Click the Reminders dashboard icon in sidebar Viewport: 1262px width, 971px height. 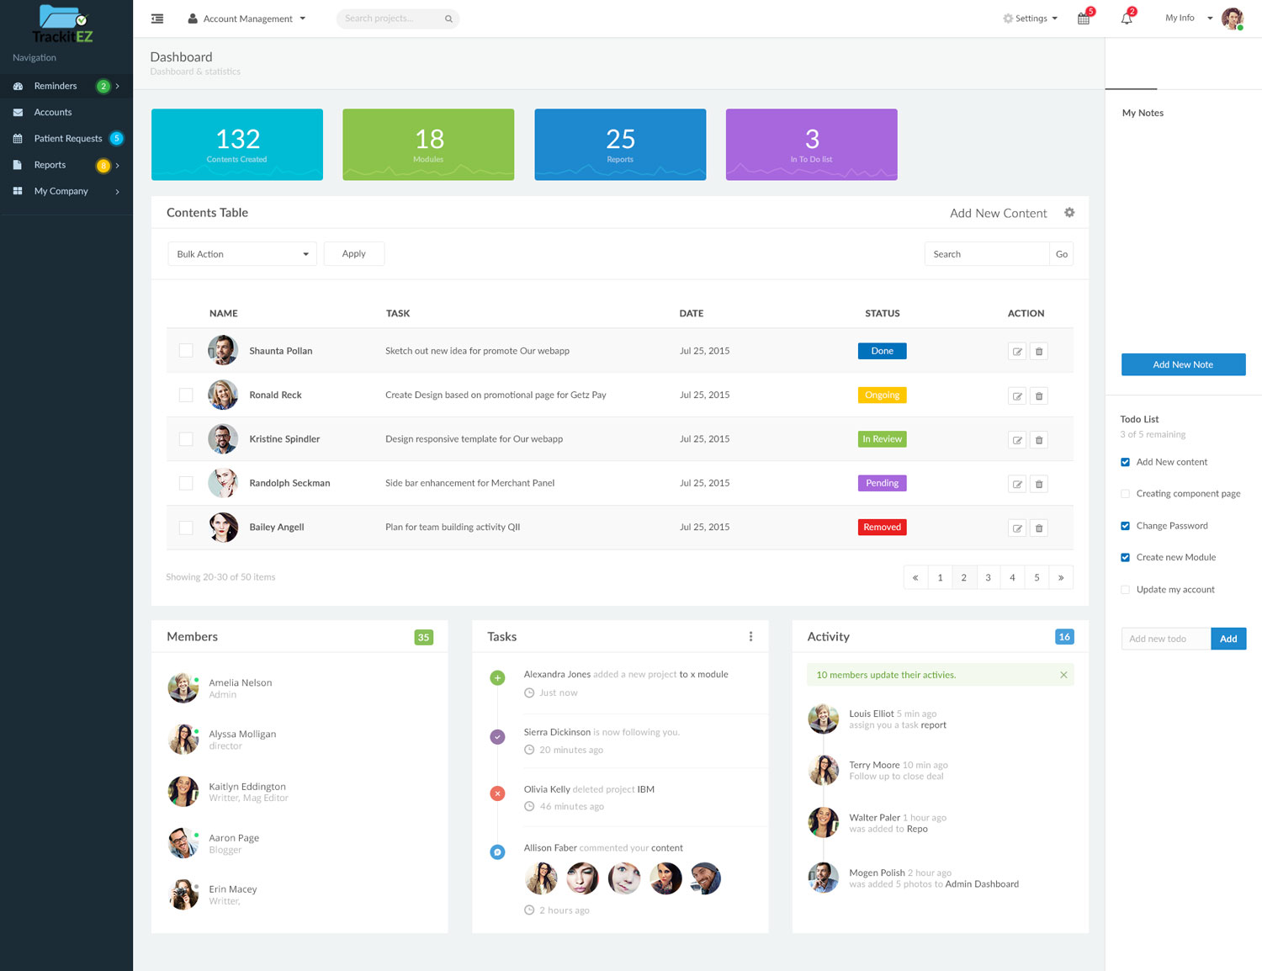tap(18, 86)
